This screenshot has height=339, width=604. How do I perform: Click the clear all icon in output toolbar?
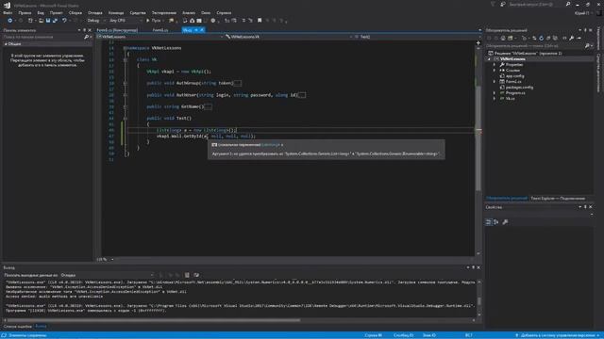(x=187, y=275)
